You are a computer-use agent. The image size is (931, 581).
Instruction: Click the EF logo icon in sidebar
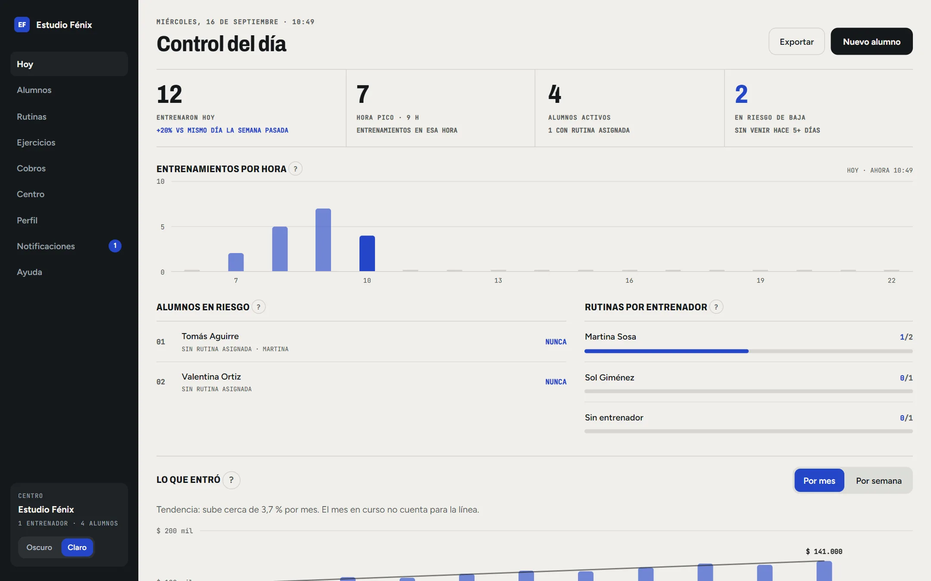tap(22, 25)
